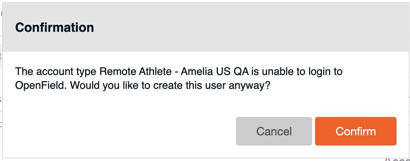Choose Confirm to proceed with account creation
The height and width of the screenshot is (161, 410).
coord(356,131)
